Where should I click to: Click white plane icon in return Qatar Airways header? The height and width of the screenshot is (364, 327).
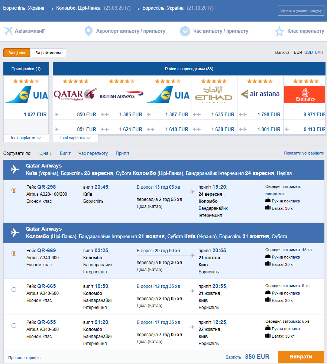click(15, 233)
